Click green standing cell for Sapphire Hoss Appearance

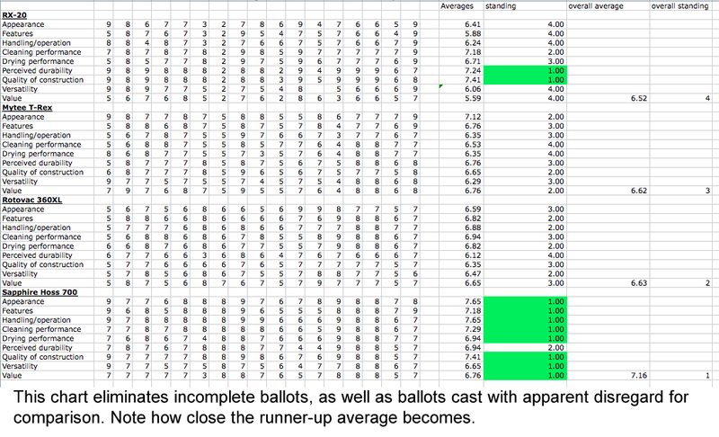(x=525, y=302)
